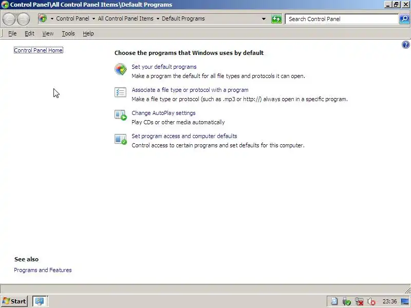The width and height of the screenshot is (411, 308).
Task: Open Set your default programs link
Action: [164, 67]
